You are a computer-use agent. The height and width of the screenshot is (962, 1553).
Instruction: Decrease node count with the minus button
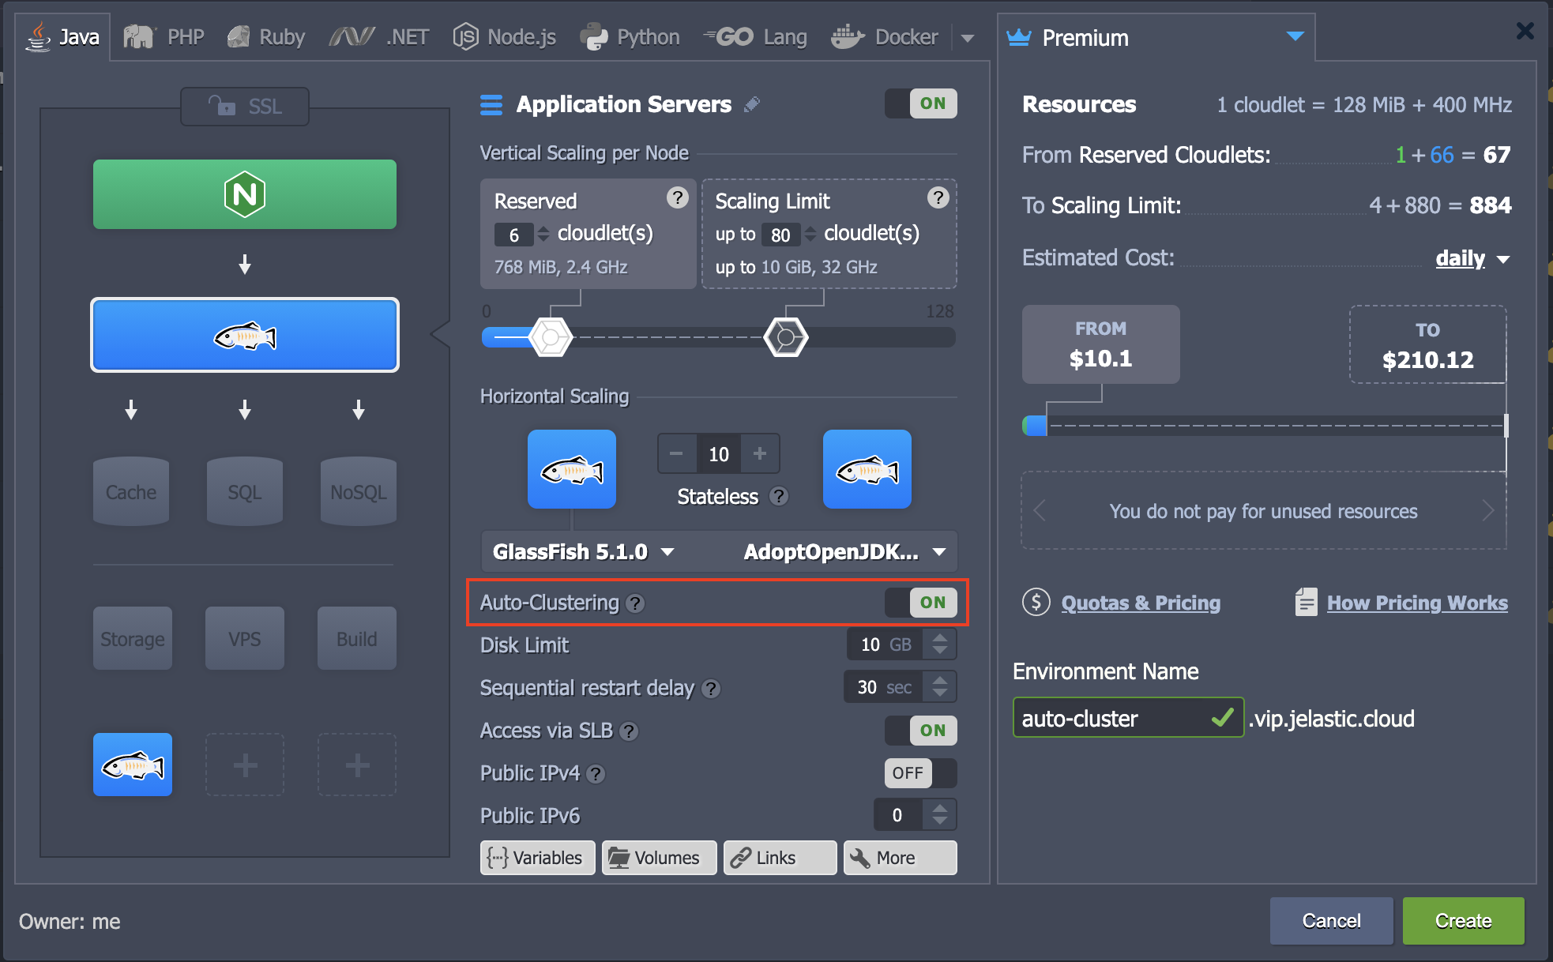click(x=676, y=453)
